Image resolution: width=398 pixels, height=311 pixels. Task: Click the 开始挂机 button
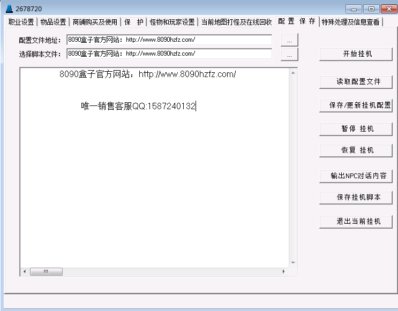click(356, 54)
